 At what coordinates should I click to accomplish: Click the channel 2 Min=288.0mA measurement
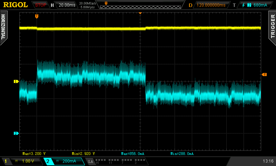coord(182,154)
